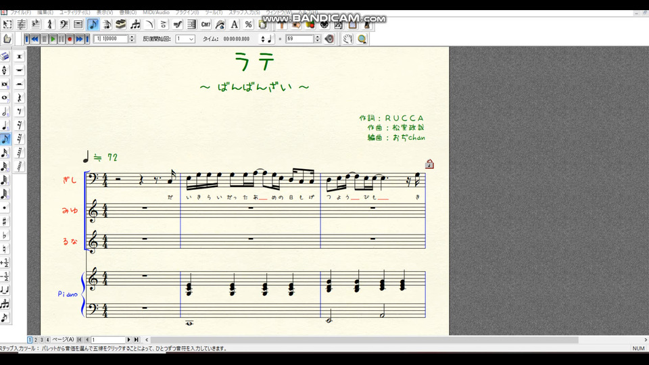Image resolution: width=649 pixels, height=365 pixels.
Task: Select the Articulation tool icon
Action: (x=164, y=25)
